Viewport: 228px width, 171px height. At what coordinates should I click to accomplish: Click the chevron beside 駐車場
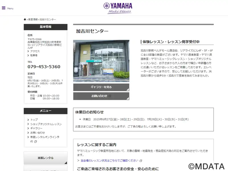pyautogui.click(x=28, y=55)
